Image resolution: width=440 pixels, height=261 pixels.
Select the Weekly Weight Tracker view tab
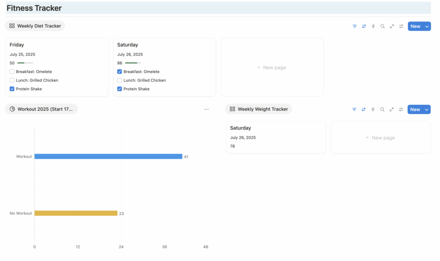(x=258, y=109)
